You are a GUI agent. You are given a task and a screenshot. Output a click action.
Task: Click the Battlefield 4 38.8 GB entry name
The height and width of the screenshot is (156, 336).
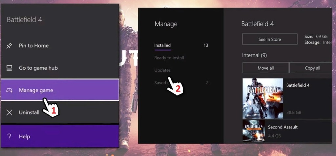[x=298, y=85]
